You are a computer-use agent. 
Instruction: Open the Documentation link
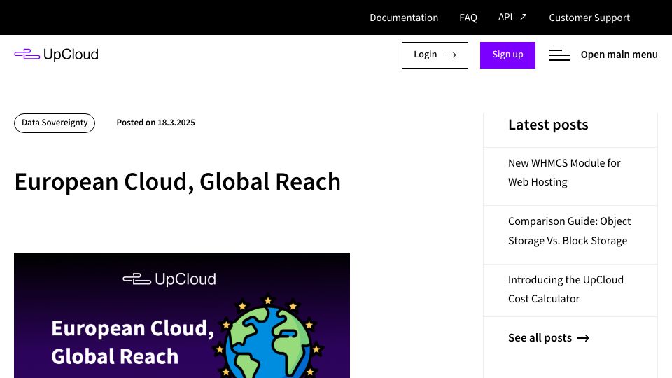(x=404, y=17)
